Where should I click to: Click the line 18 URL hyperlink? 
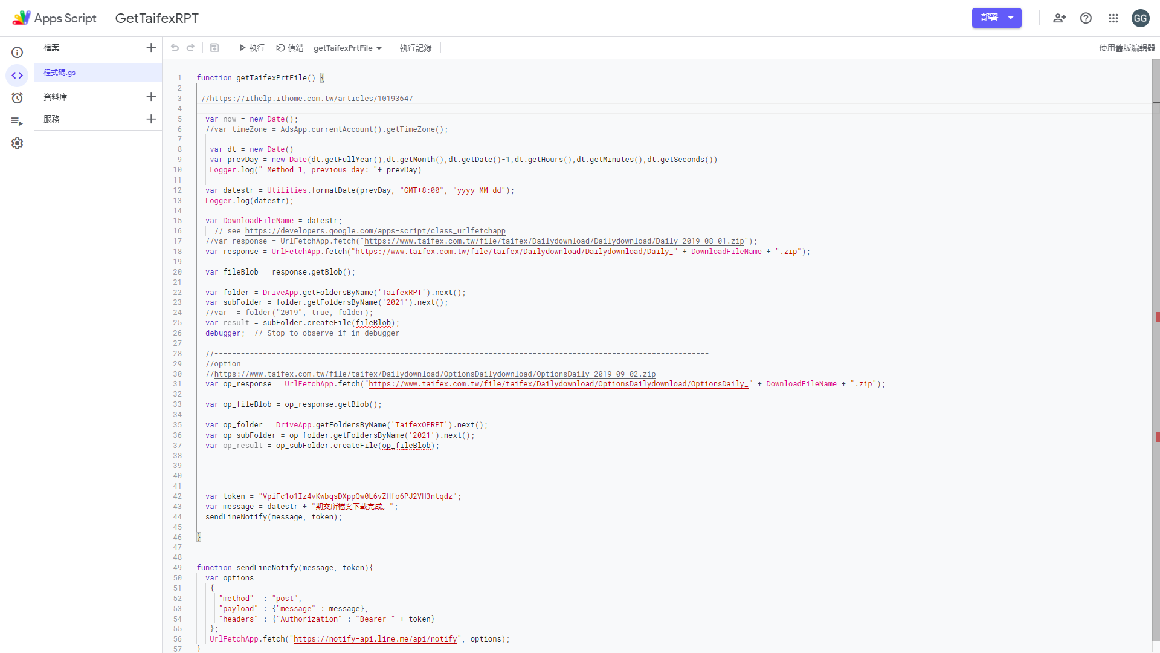coord(514,251)
